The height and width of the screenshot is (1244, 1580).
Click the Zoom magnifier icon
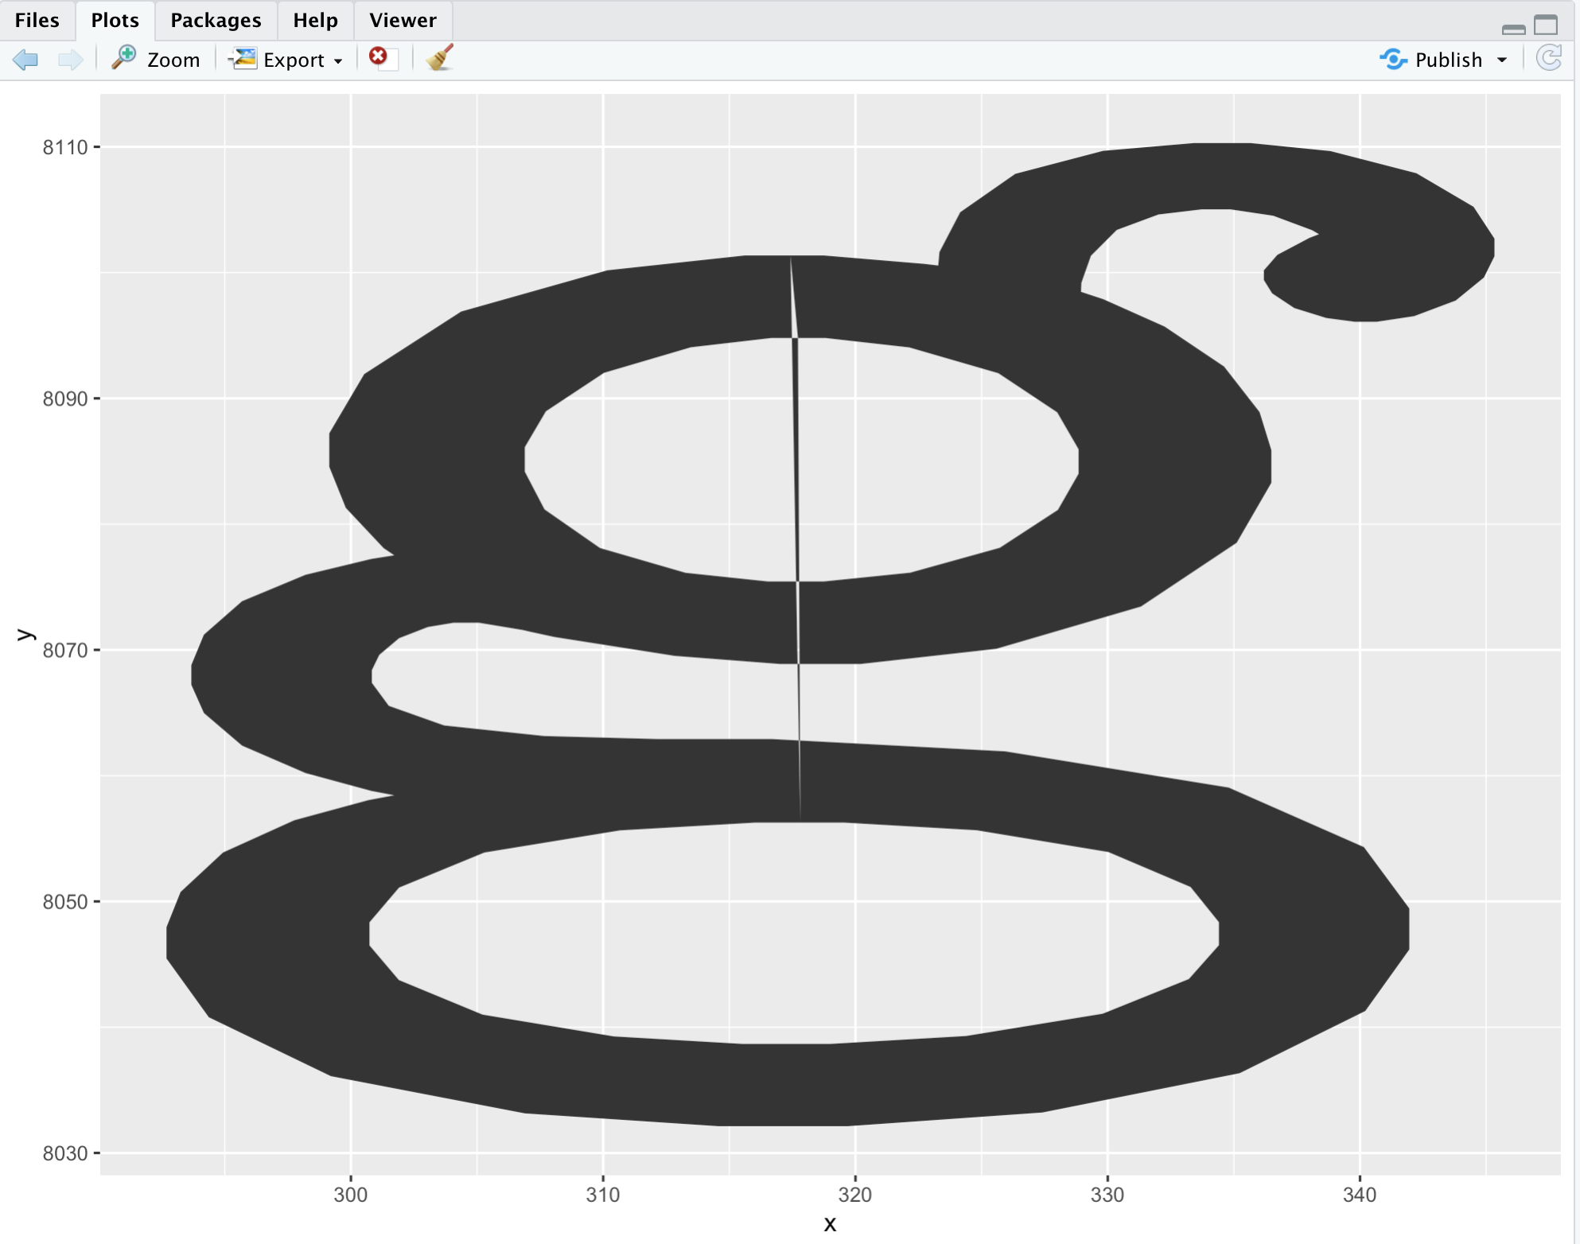[x=124, y=58]
